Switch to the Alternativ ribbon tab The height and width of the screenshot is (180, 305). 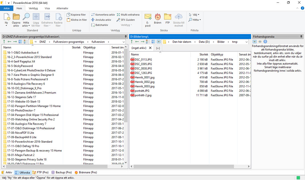[x=62, y=8]
